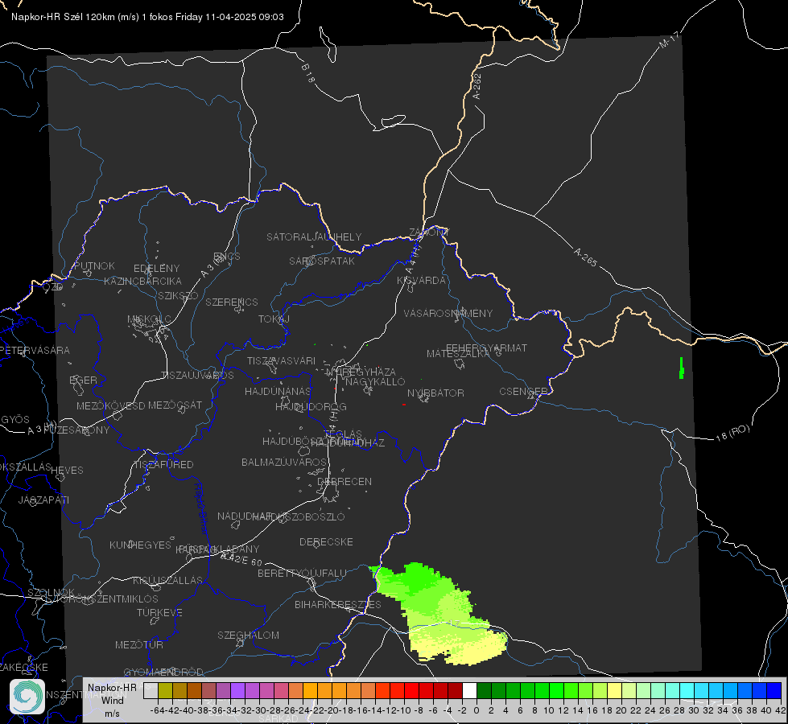Click the MISKOLC label on the map
The height and width of the screenshot is (724, 788).
149,319
